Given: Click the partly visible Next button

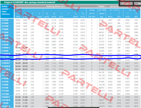Looking at the screenshot, I should pyautogui.click(x=138, y=4).
